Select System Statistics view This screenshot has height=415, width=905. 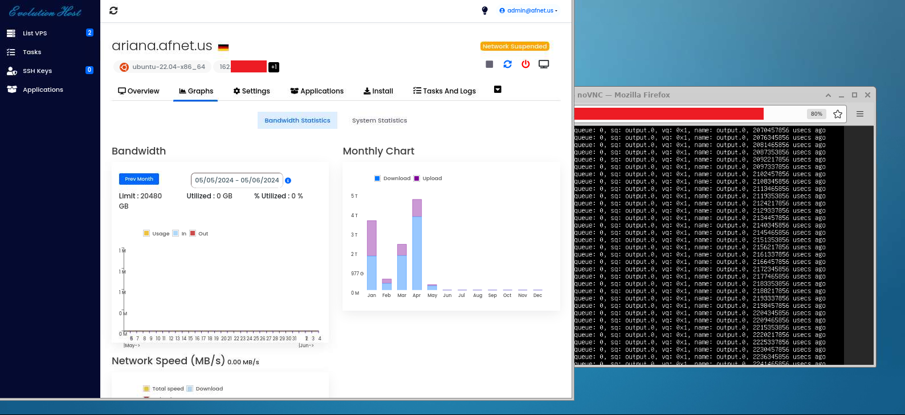[x=380, y=120]
